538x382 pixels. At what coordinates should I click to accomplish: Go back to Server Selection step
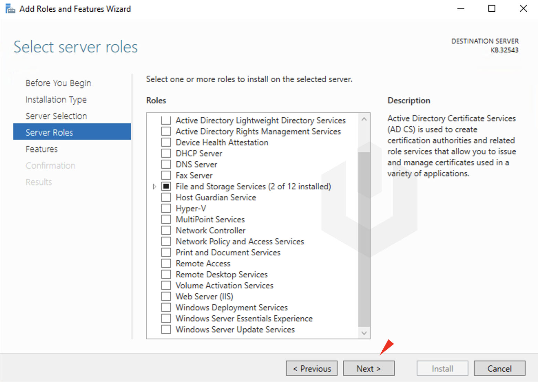pyautogui.click(x=56, y=116)
